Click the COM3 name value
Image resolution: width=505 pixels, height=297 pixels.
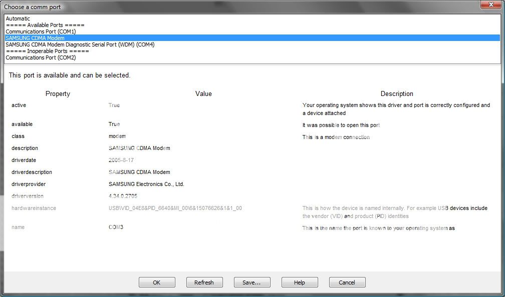click(x=116, y=227)
